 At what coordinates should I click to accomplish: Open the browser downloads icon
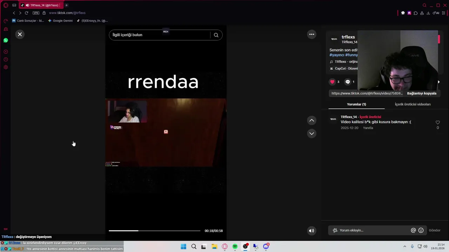click(428, 13)
